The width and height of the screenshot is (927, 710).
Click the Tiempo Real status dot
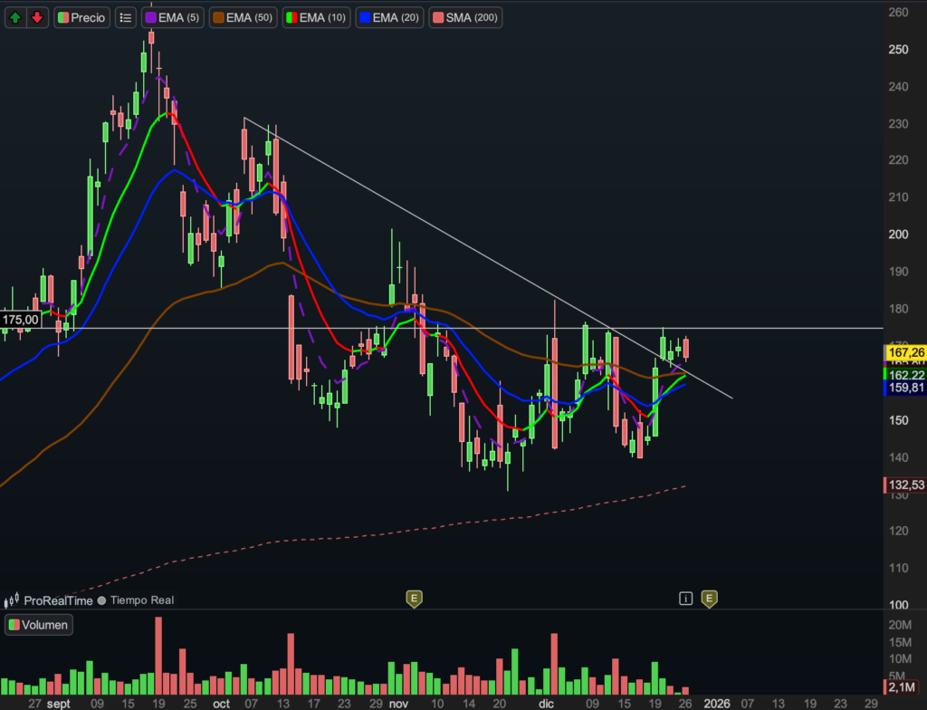(x=101, y=600)
